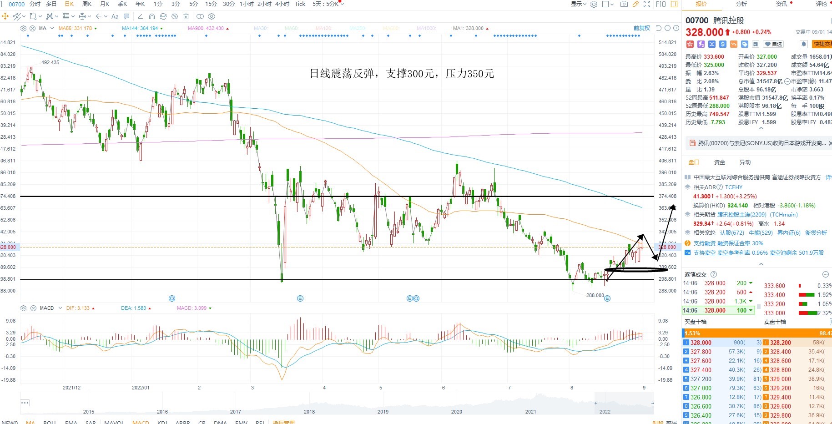This screenshot has height=424, width=832.
Task: Open MACD indicator settings gear
Action: [x=24, y=308]
